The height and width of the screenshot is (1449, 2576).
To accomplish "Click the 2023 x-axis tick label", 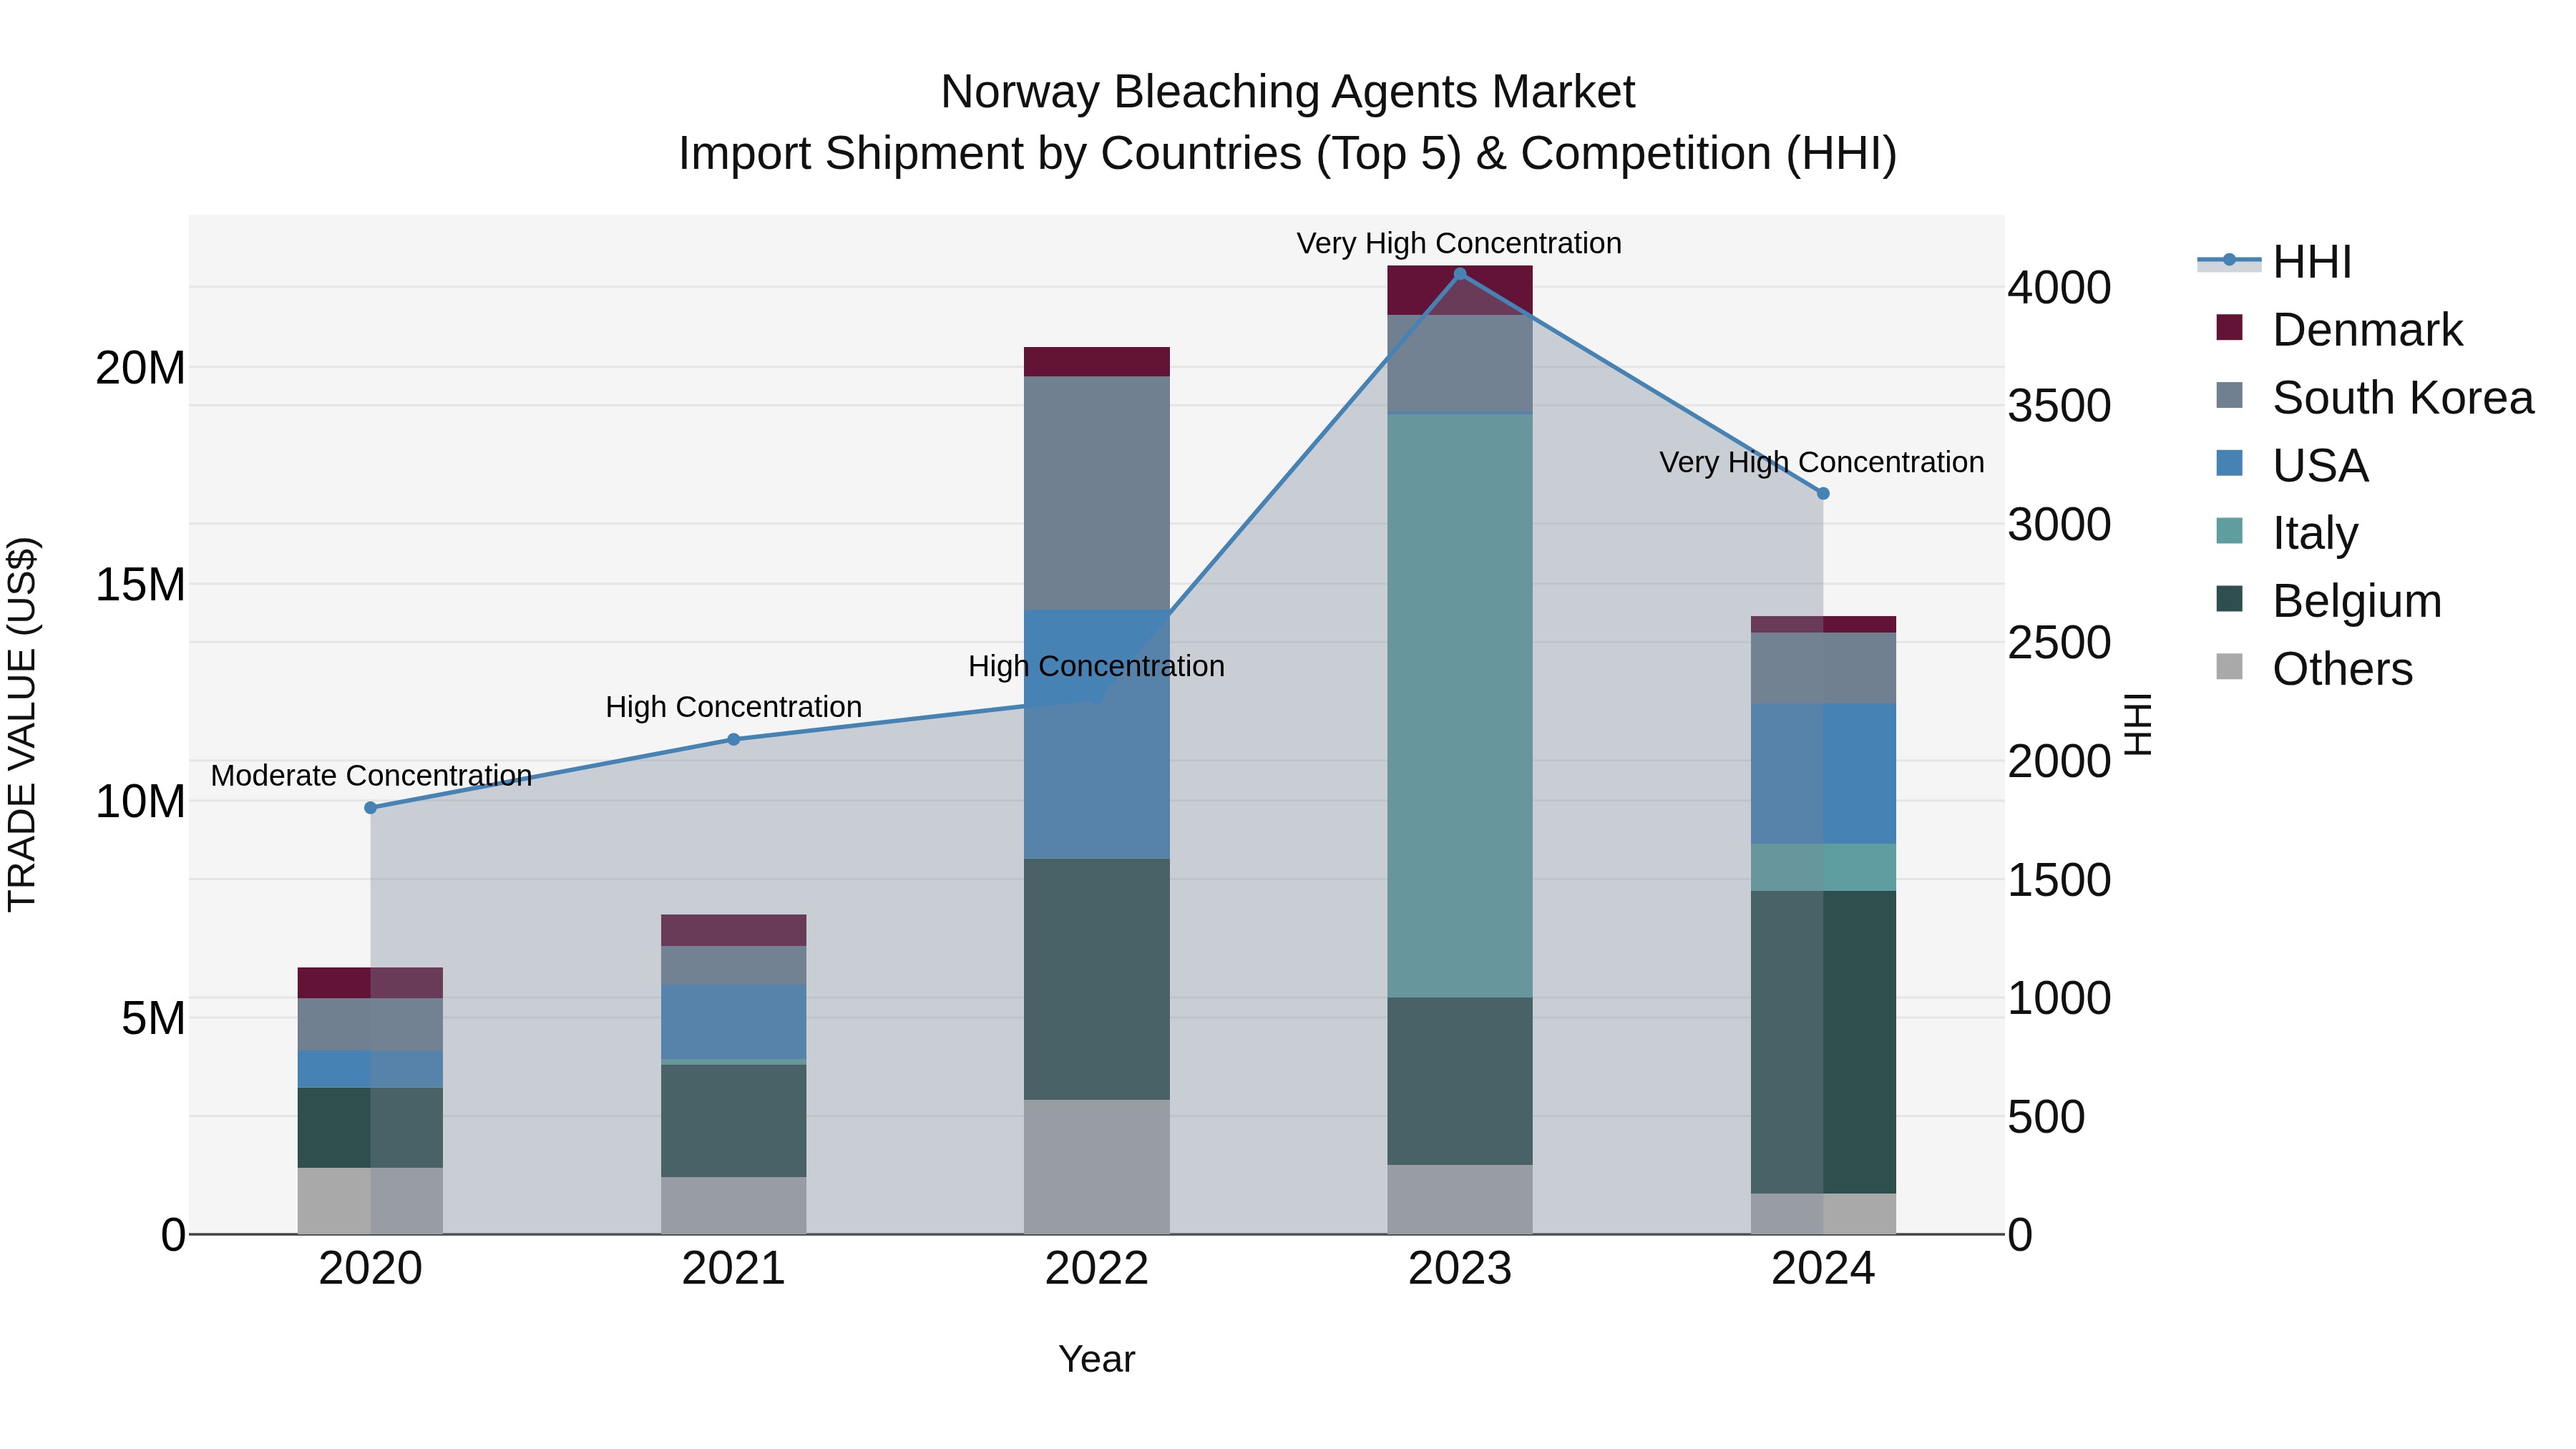I will 1460,1270.
